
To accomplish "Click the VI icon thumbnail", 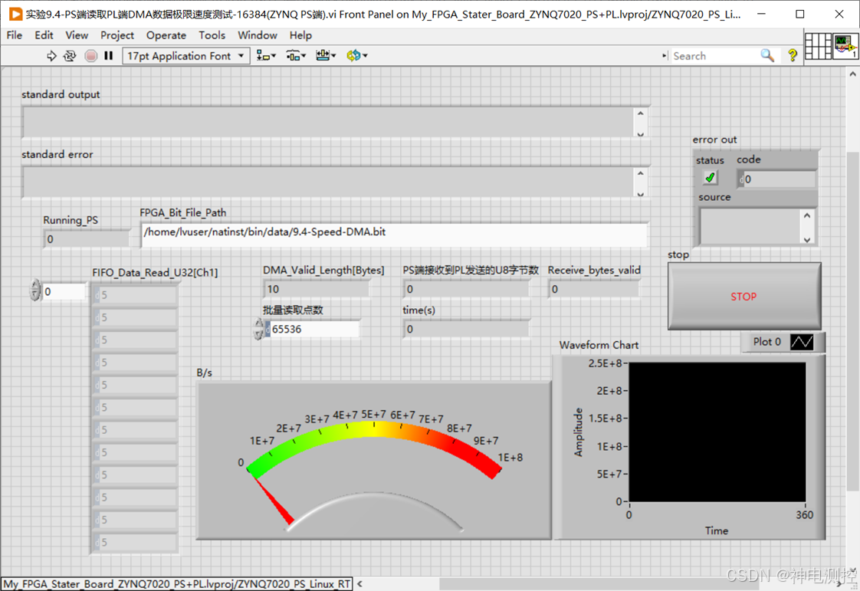I will point(845,46).
